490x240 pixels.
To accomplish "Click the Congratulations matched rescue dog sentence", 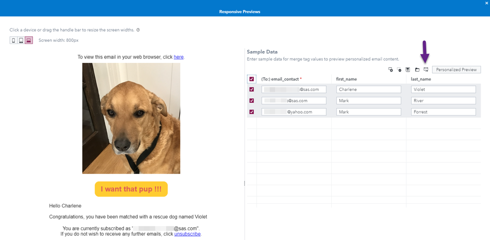I will tap(128, 216).
